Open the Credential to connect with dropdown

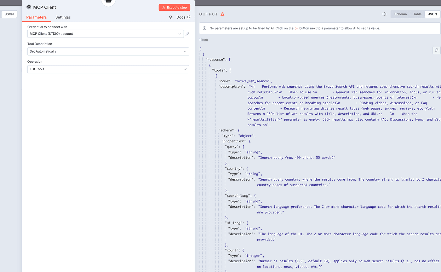[x=106, y=34]
